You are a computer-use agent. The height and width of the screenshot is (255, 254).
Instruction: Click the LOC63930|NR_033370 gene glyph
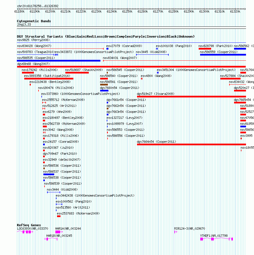(x=25, y=232)
